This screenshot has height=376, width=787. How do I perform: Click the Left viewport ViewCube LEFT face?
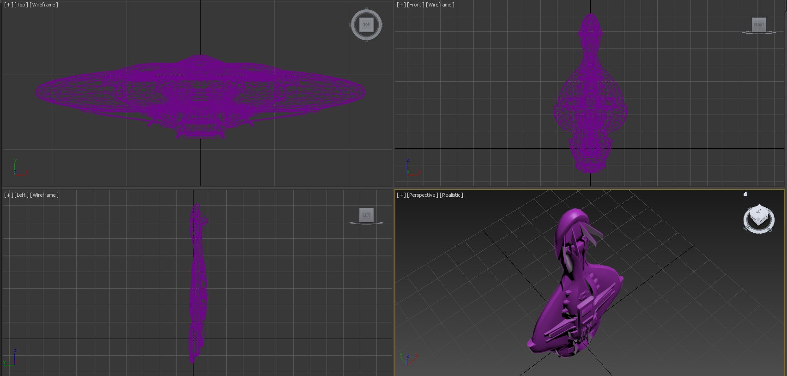pos(366,215)
